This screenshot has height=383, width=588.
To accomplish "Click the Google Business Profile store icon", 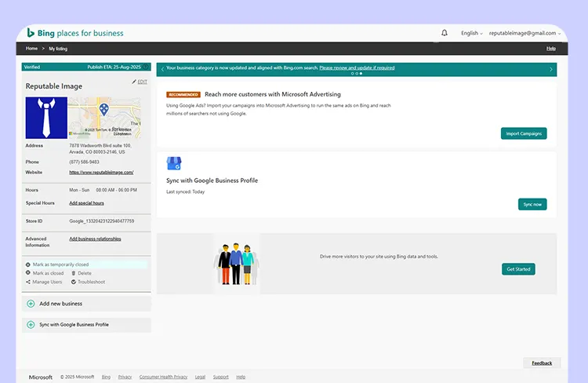I will 173,163.
